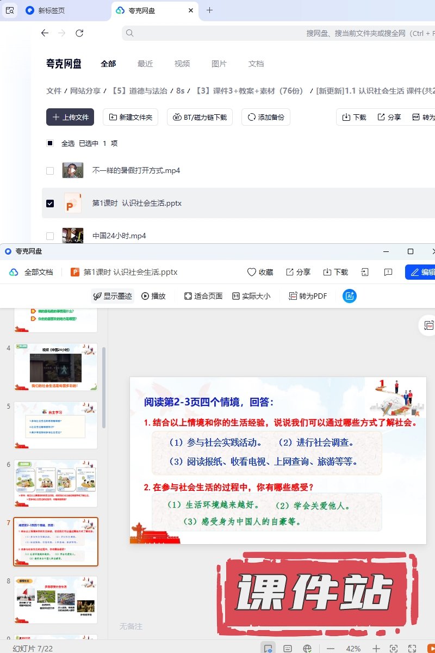Click the 收藏 heart icon
Image resolution: width=435 pixels, height=653 pixels.
click(260, 272)
